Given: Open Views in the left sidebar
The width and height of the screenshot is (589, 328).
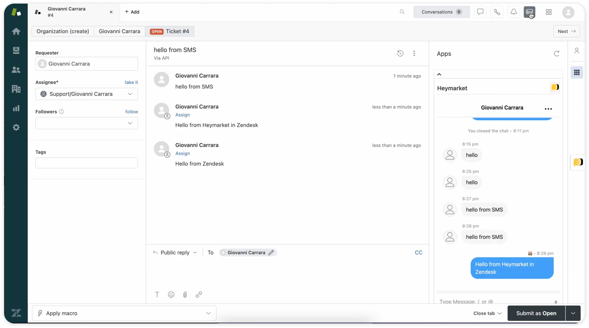Looking at the screenshot, I should coord(16,50).
